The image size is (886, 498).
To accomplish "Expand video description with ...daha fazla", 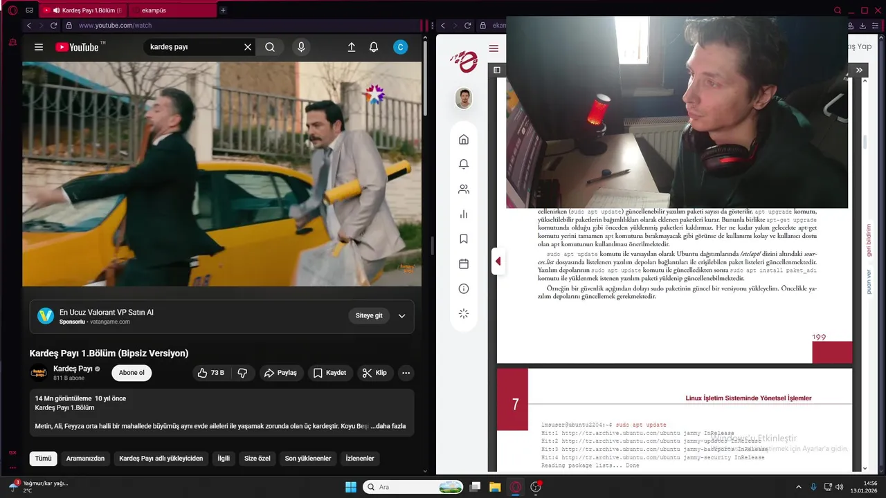I will (x=388, y=426).
